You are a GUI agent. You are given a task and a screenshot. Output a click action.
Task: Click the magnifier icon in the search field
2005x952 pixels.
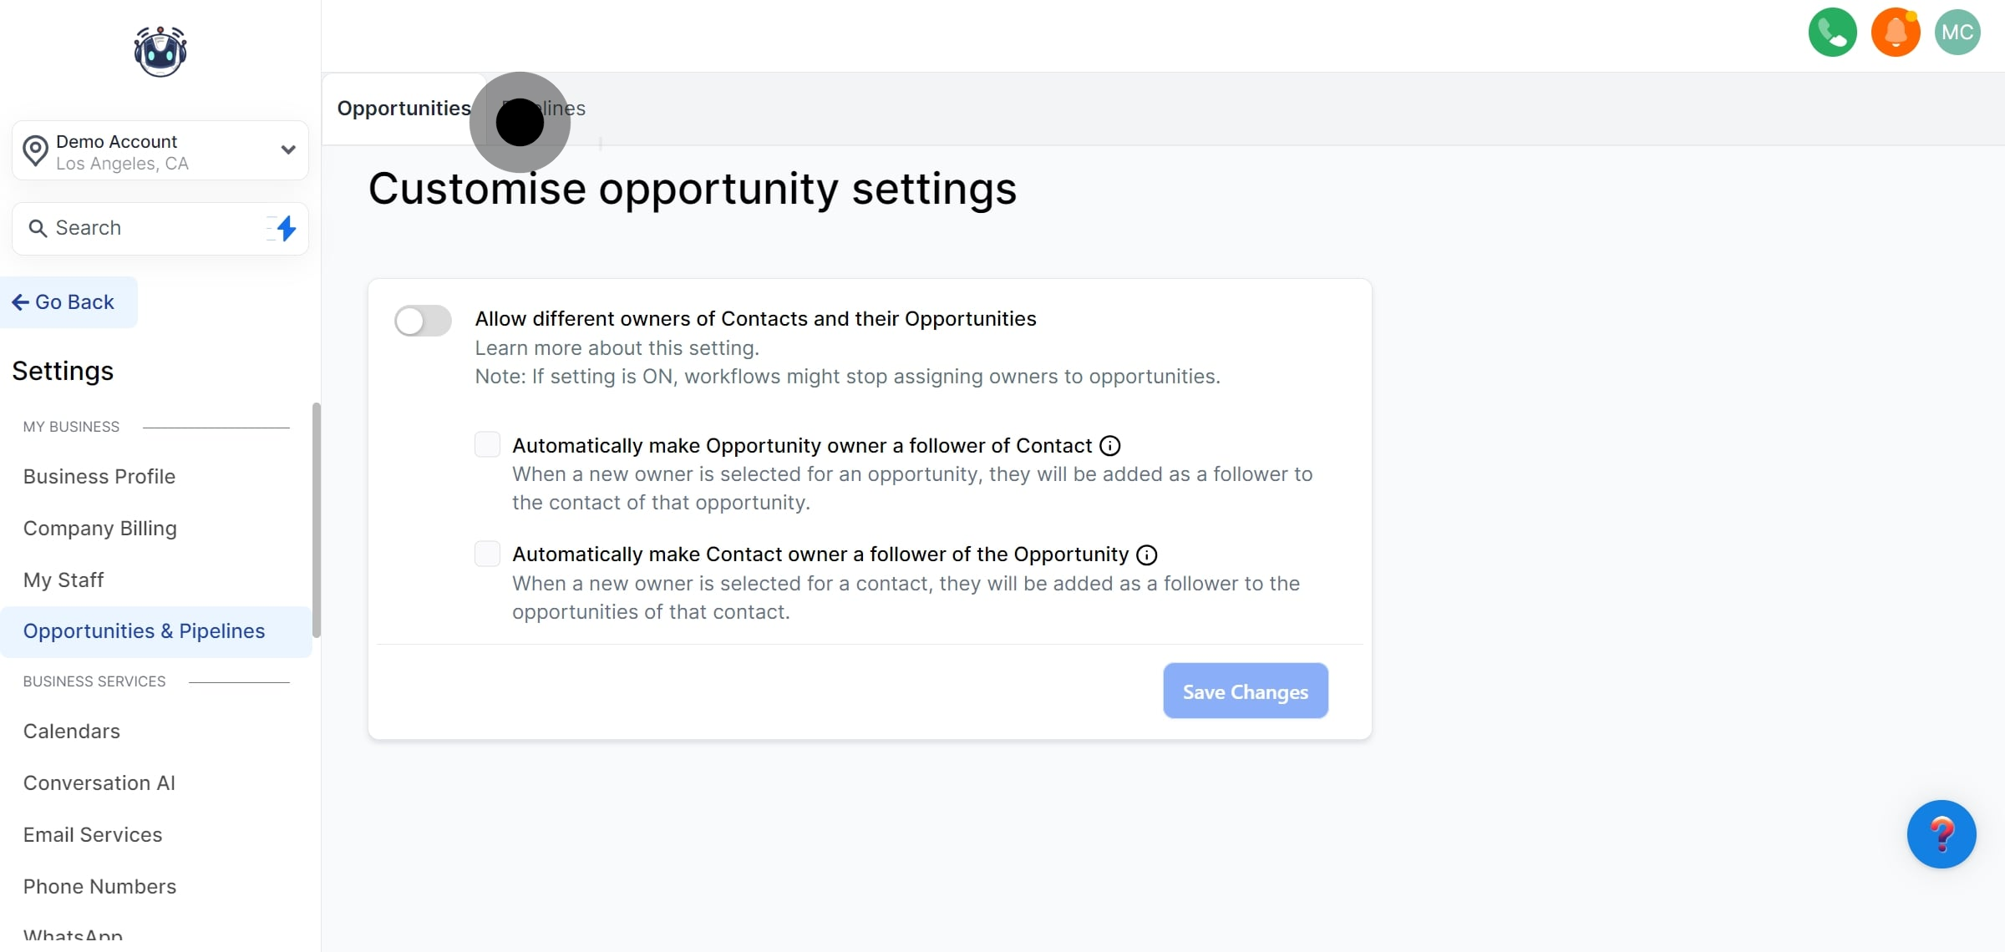(x=37, y=227)
